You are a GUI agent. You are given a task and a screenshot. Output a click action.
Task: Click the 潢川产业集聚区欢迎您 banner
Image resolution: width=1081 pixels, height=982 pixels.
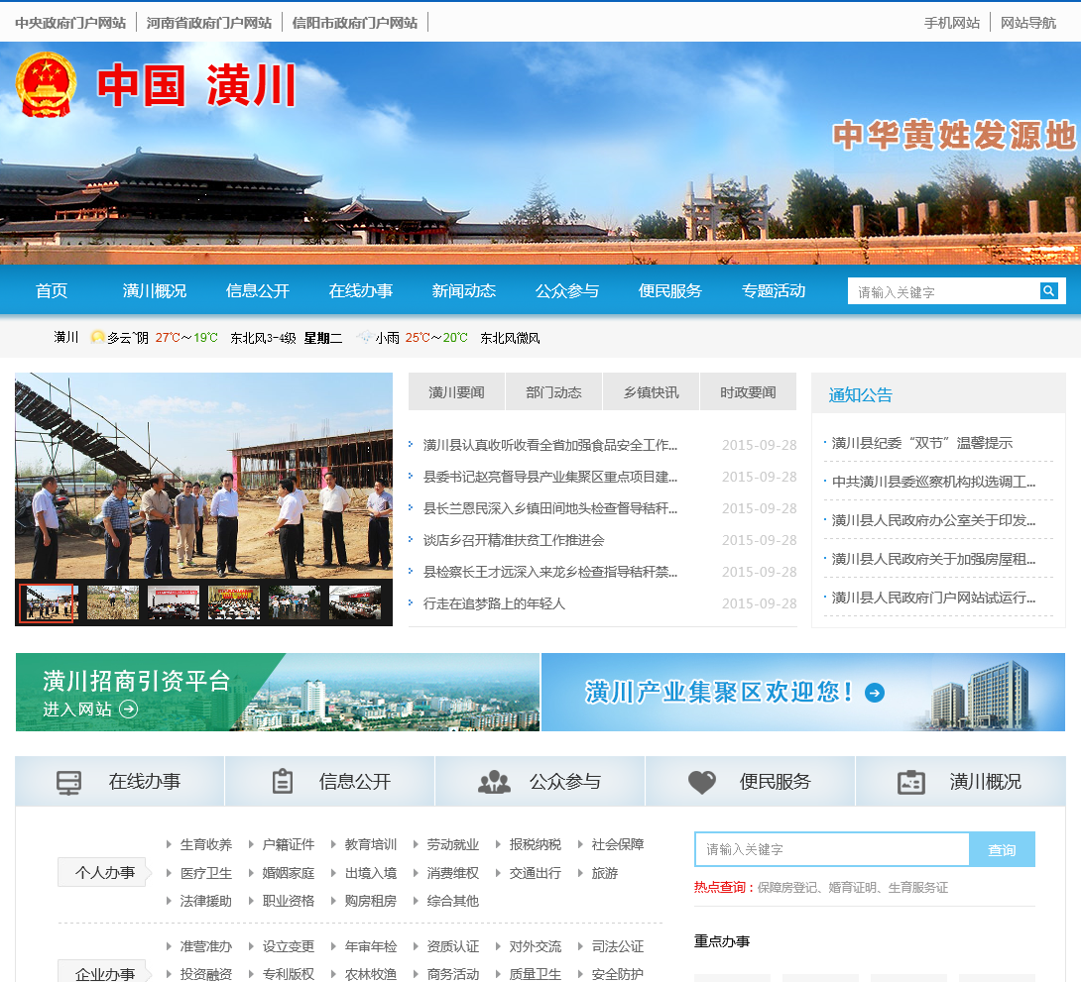click(x=803, y=692)
